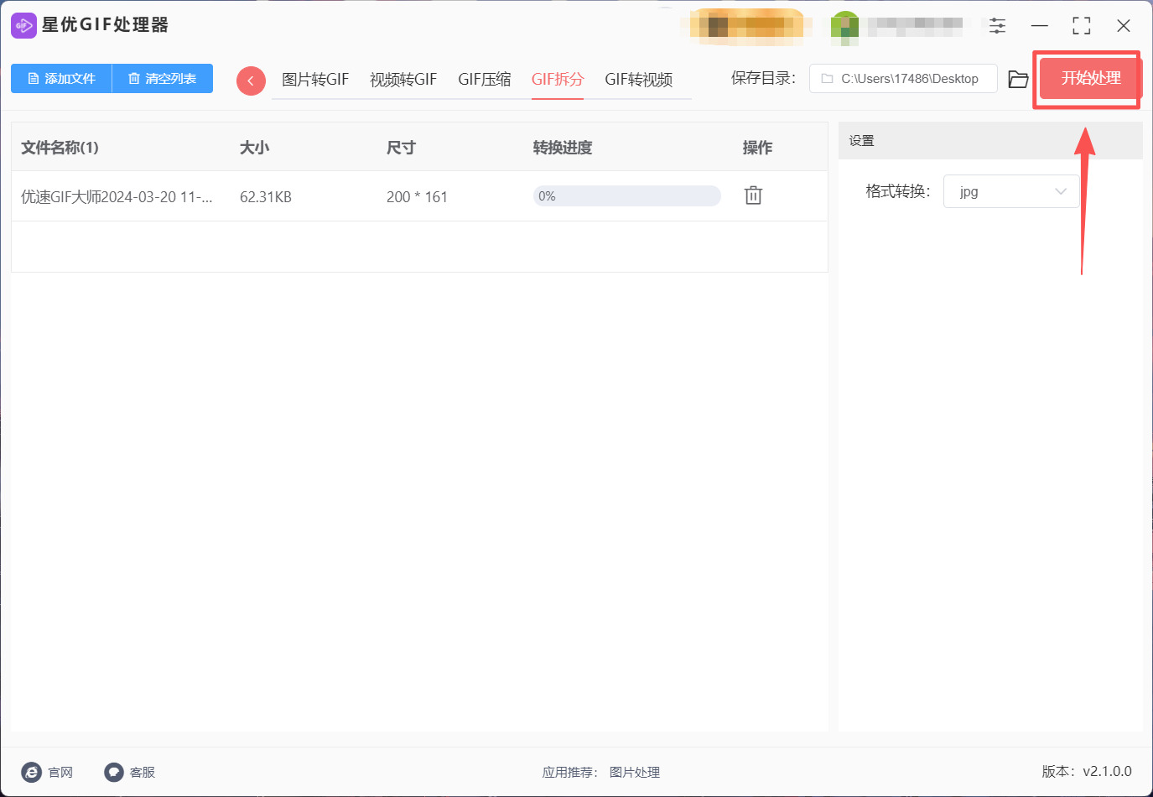Click the 尺寸 column header
Screen dimensions: 1153x797
401,148
